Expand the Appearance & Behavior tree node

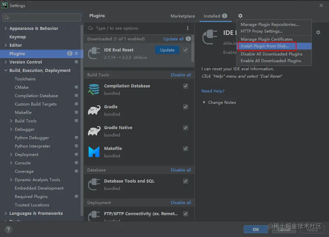tap(6, 29)
